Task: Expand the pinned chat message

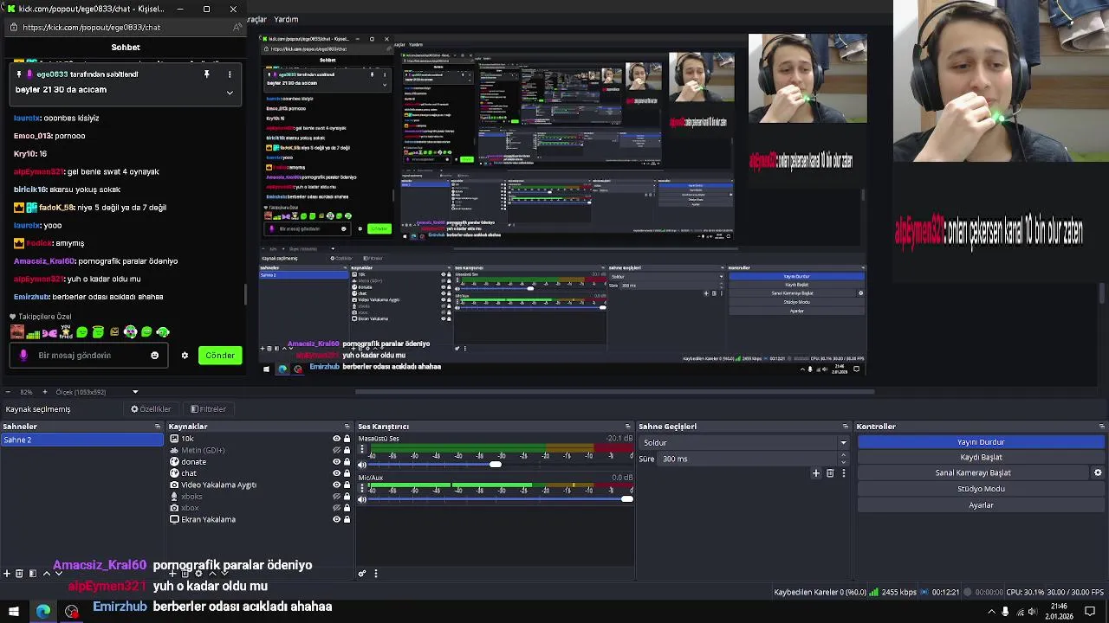Action: pos(230,92)
